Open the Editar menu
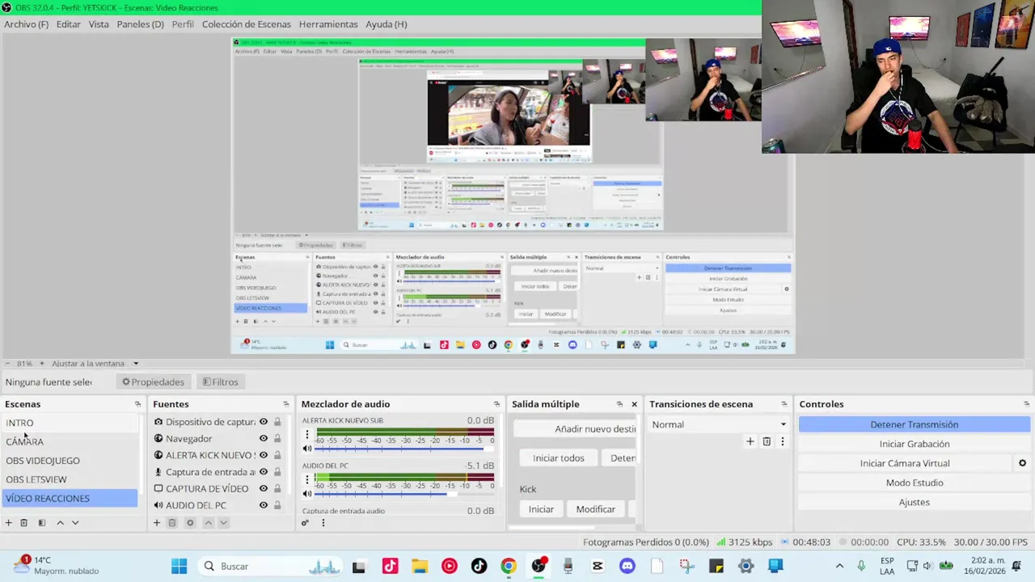1035x582 pixels. pos(69,24)
